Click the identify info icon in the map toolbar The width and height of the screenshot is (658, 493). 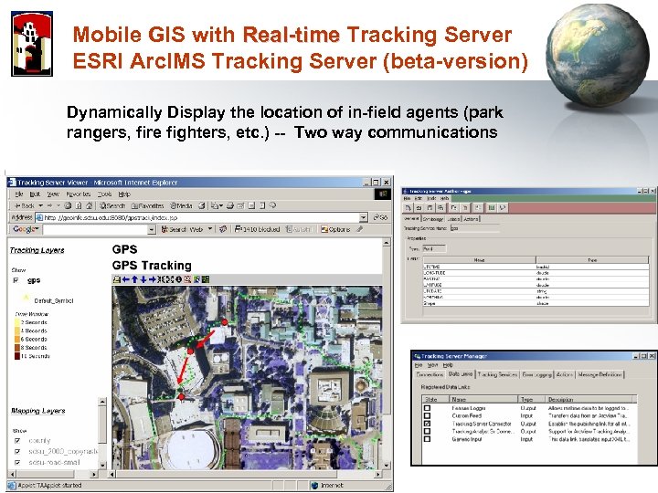[179, 279]
